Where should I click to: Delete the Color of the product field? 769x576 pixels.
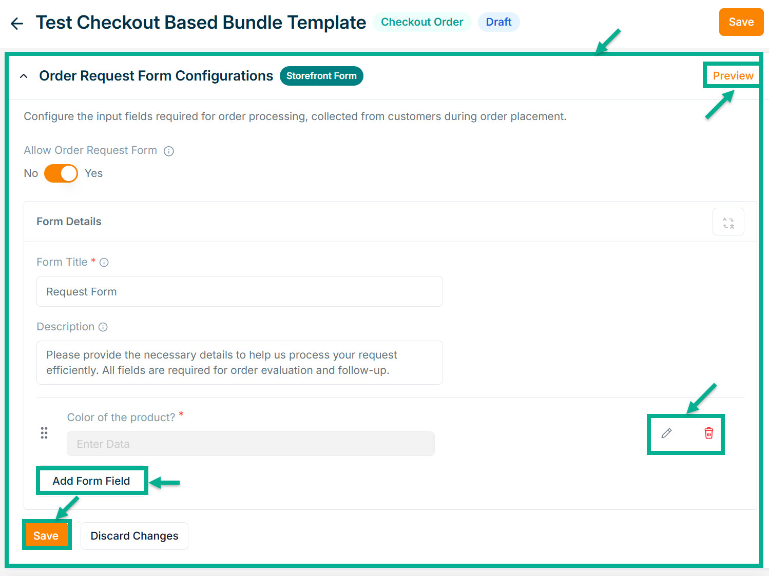[x=709, y=433]
